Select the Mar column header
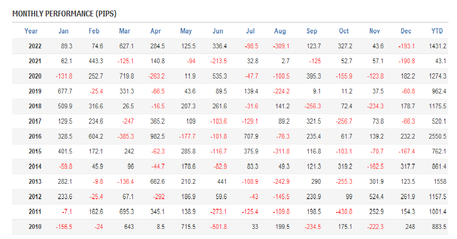457x239 pixels. (125, 31)
